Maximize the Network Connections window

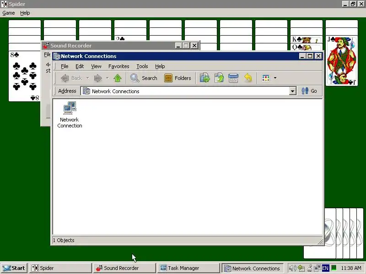(310, 56)
